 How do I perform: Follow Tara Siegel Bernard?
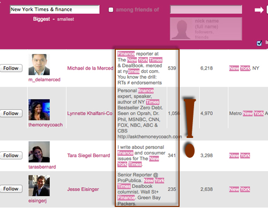click(11, 156)
